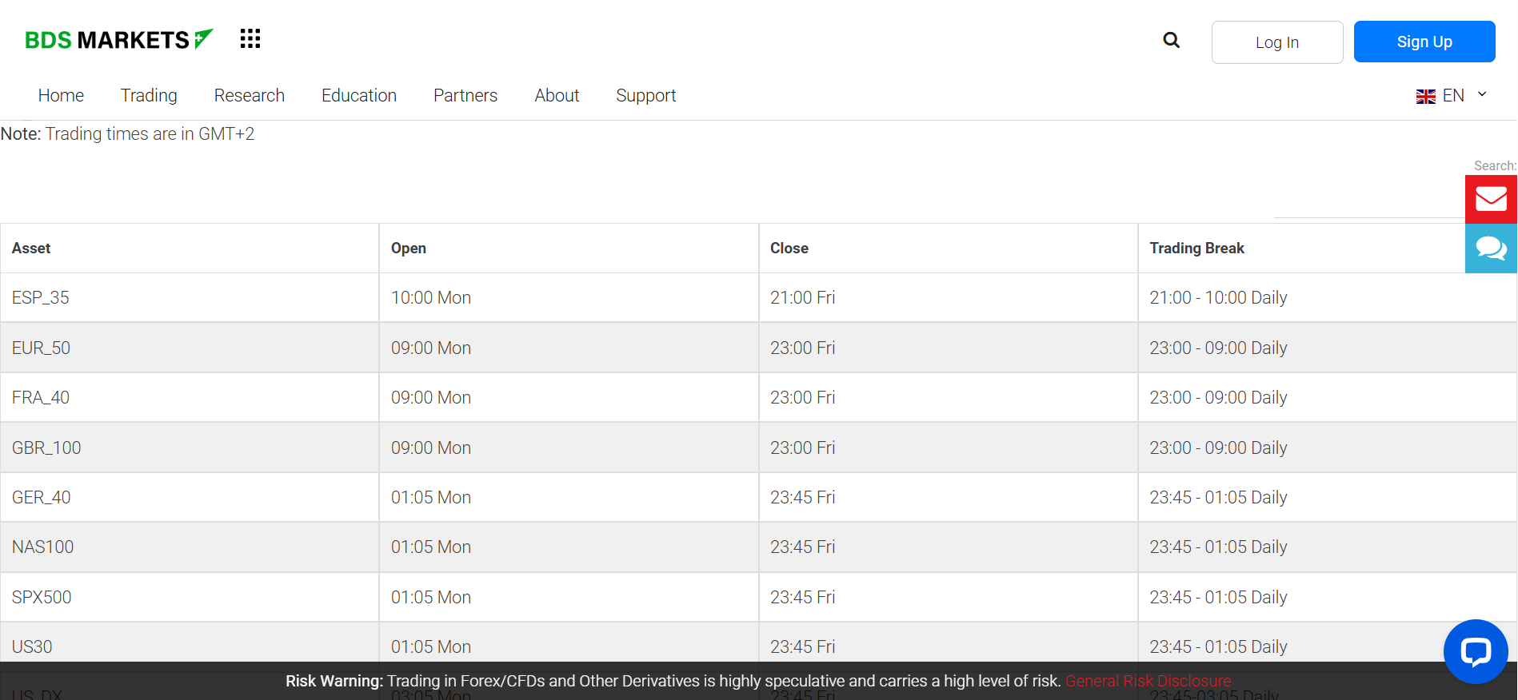Open the Research menu
Image resolution: width=1518 pixels, height=700 pixels.
pos(249,96)
